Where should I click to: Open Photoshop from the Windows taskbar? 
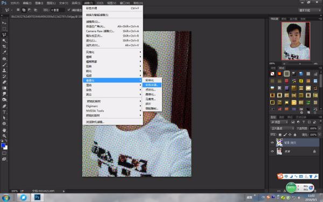pyautogui.click(x=37, y=198)
